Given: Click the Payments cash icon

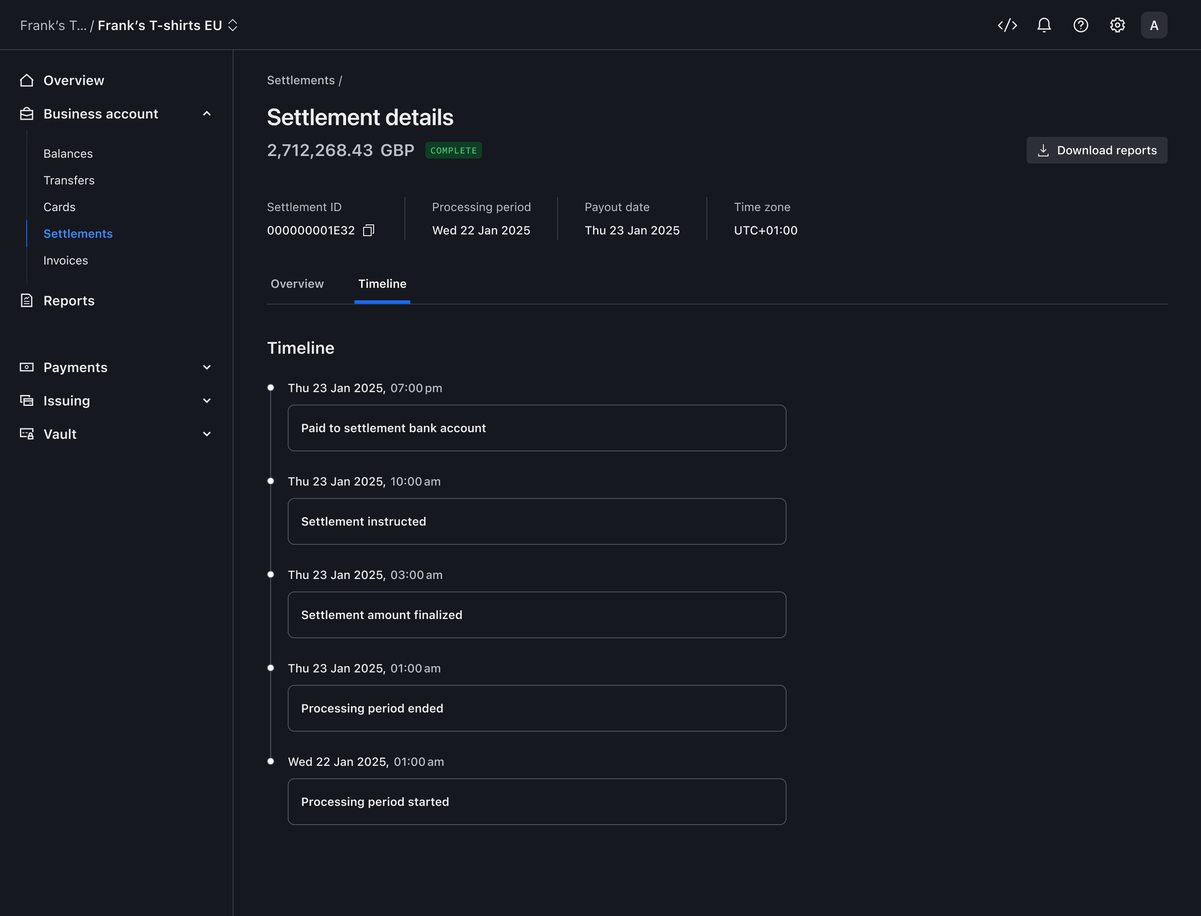Looking at the screenshot, I should (27, 367).
